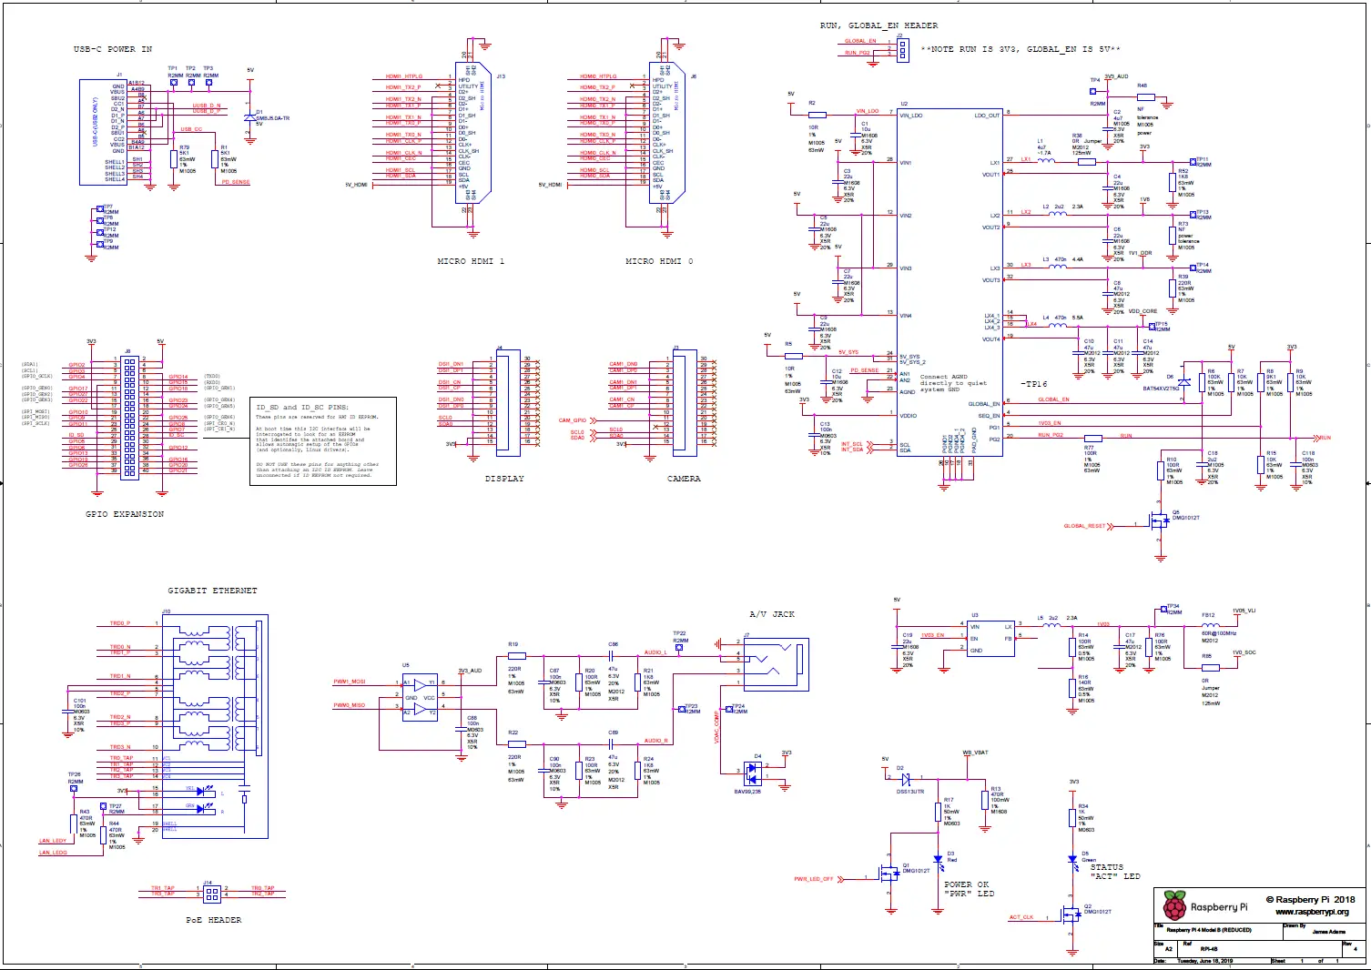Click the FB12 ferrite bead label
This screenshot has width=1371, height=970.
1208,616
